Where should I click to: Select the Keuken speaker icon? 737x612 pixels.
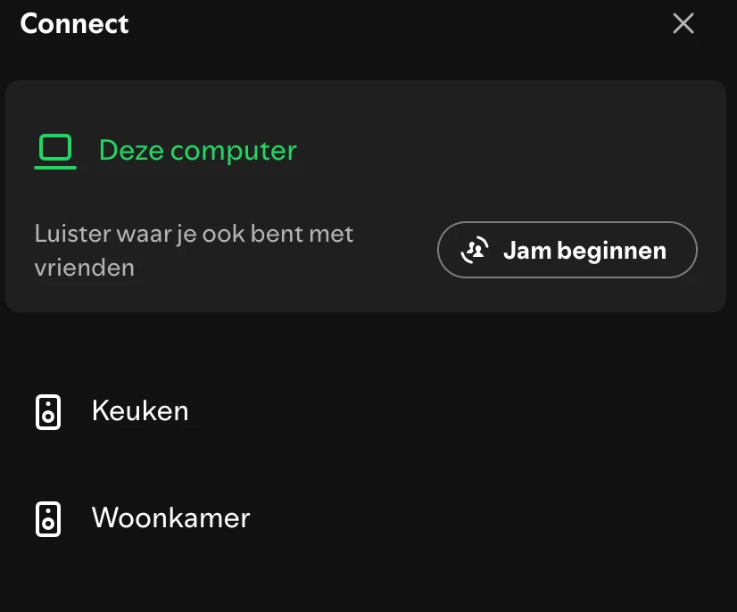48,412
